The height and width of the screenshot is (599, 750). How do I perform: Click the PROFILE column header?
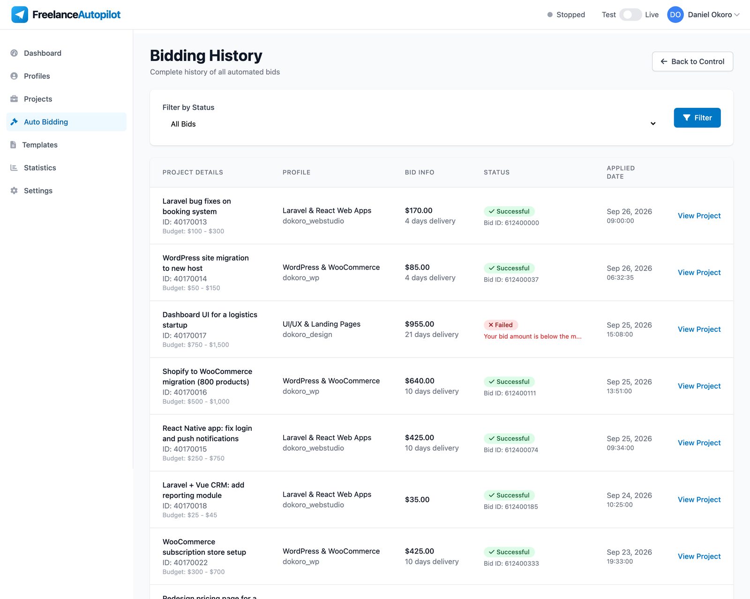296,172
